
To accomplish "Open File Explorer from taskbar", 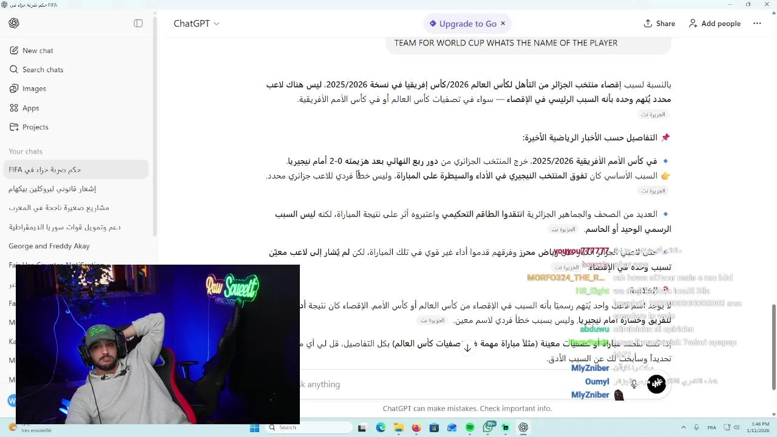I will point(398,428).
